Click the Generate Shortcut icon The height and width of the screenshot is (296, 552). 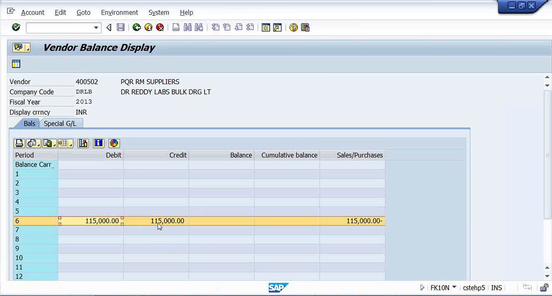coord(277,28)
